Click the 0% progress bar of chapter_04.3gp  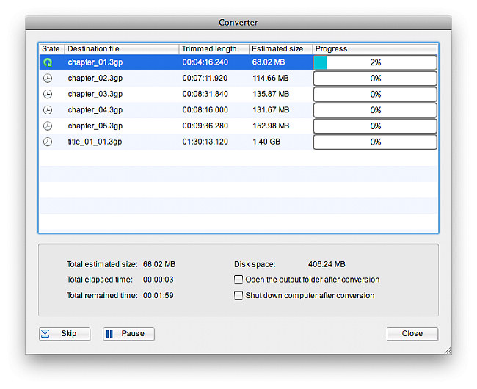point(375,110)
